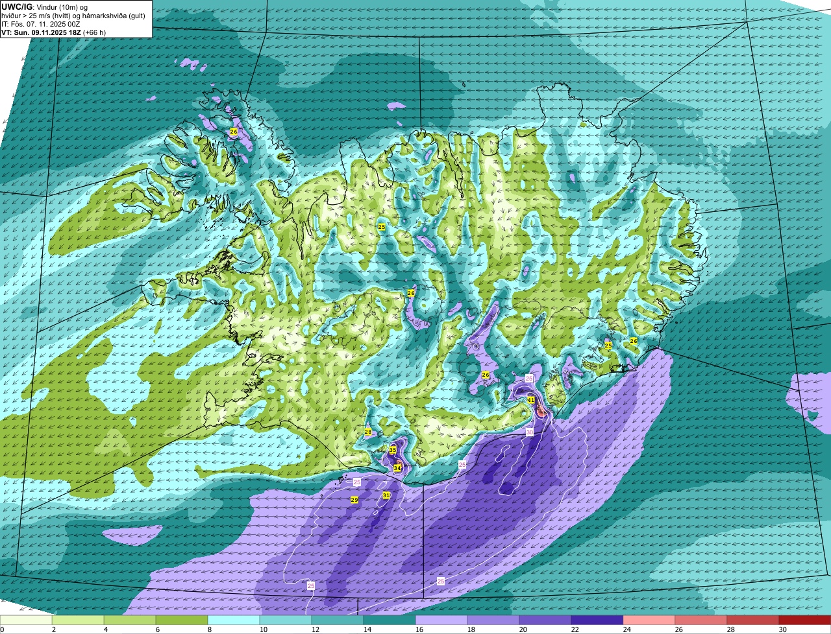The height and width of the screenshot is (634, 831).
Task: Click the number 26 on the legend scale
Action: tap(678, 629)
